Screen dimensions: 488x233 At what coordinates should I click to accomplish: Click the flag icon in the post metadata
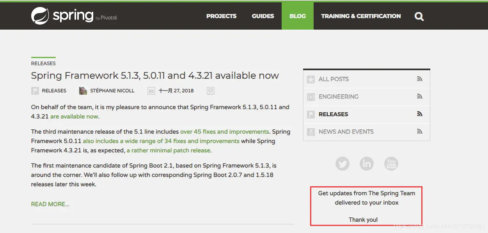(x=35, y=91)
